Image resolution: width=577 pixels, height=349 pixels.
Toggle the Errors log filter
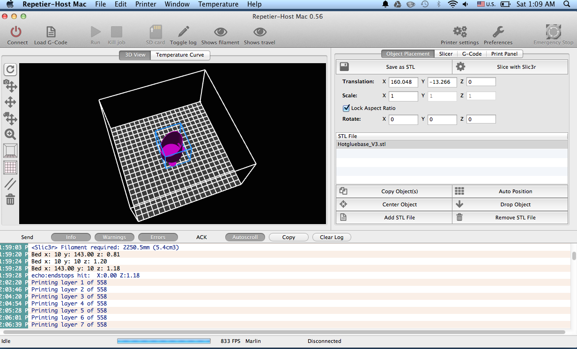158,237
